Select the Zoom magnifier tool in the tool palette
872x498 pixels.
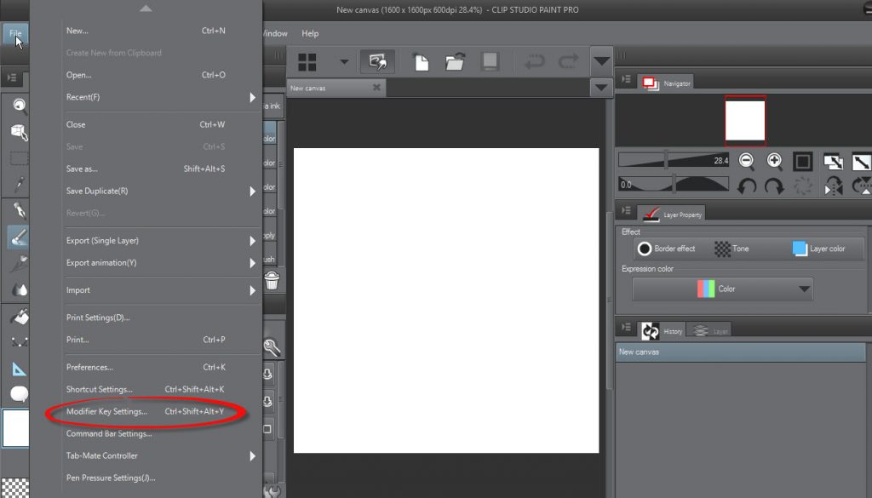point(19,106)
